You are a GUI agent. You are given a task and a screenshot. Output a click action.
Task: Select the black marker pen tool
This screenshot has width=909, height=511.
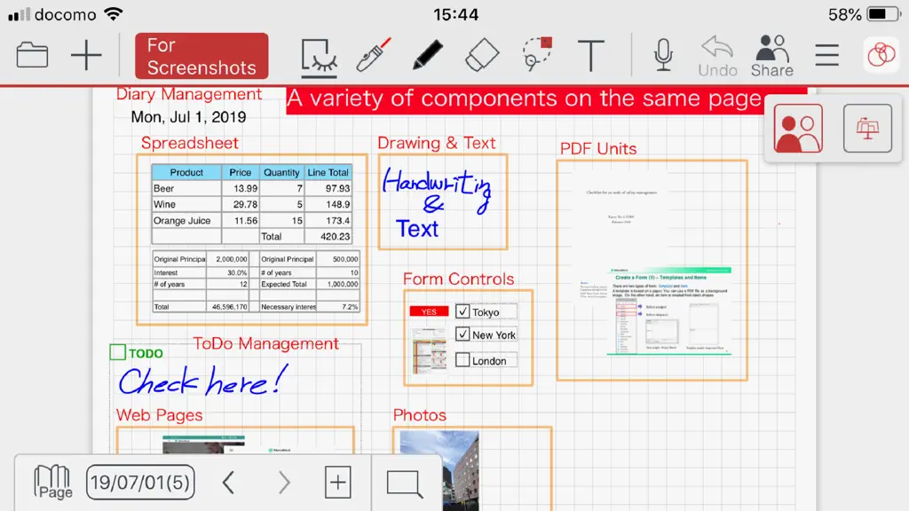[428, 55]
